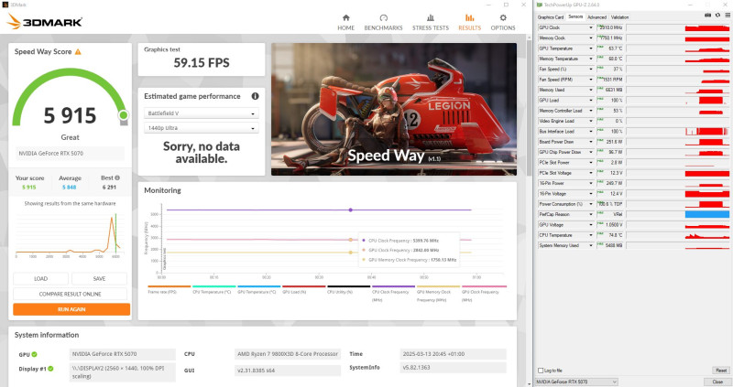Refresh GPU-Z sensors with the refresh icon
The width and height of the screenshot is (733, 387).
[x=717, y=16]
